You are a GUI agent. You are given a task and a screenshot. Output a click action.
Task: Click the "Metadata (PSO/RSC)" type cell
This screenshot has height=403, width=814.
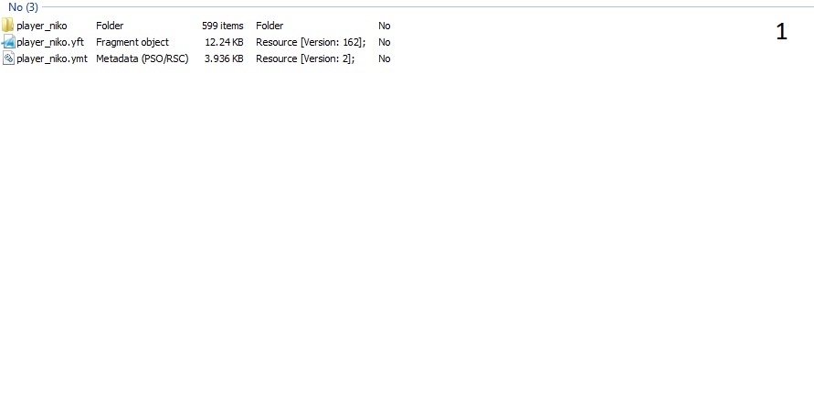pyautogui.click(x=143, y=58)
